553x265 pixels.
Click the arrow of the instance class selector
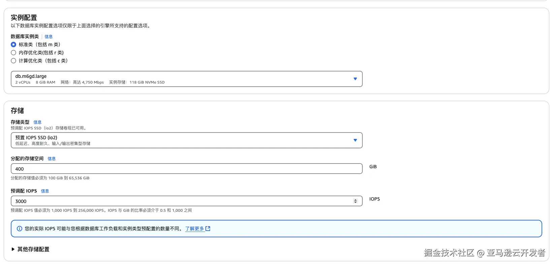click(x=355, y=79)
